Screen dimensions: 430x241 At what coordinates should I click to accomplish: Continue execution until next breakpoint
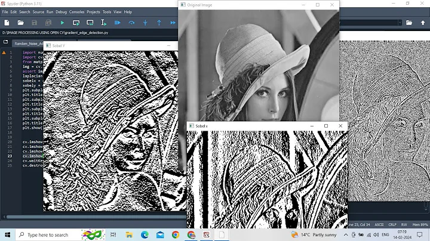coord(173,23)
